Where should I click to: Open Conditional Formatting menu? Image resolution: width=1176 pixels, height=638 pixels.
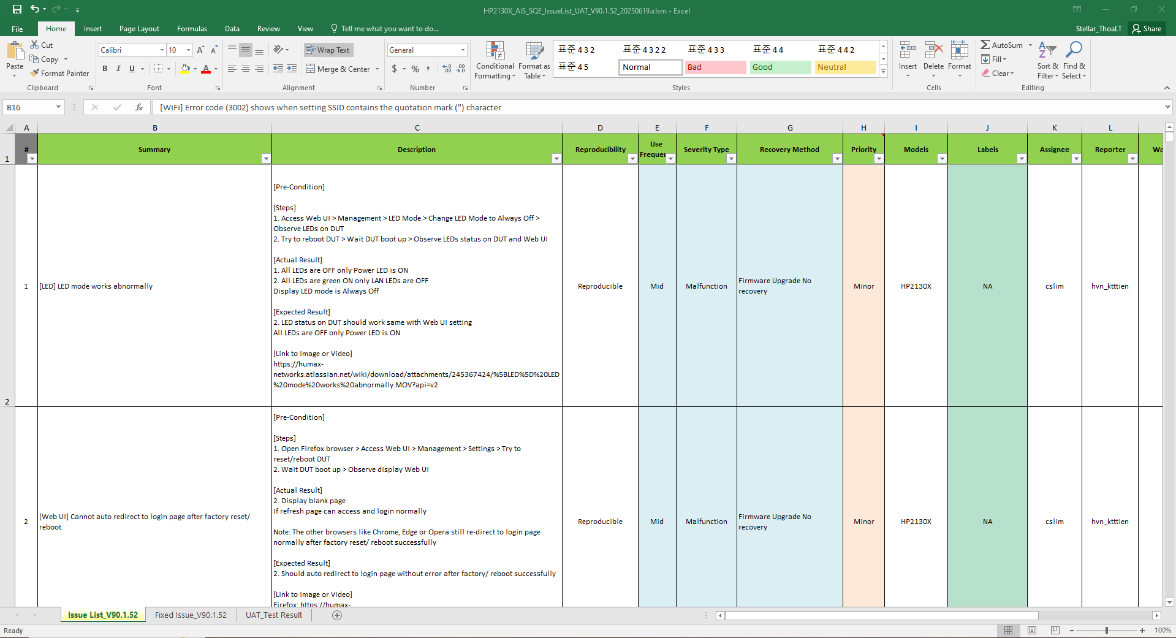click(495, 60)
